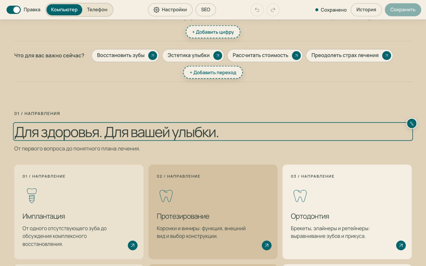Click the redo arrow icon
426x266 pixels.
(x=273, y=10)
